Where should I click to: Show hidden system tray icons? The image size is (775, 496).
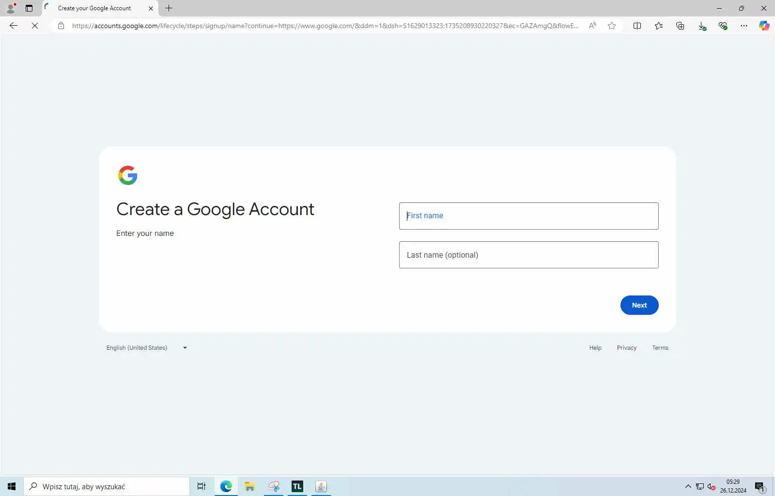coord(688,486)
